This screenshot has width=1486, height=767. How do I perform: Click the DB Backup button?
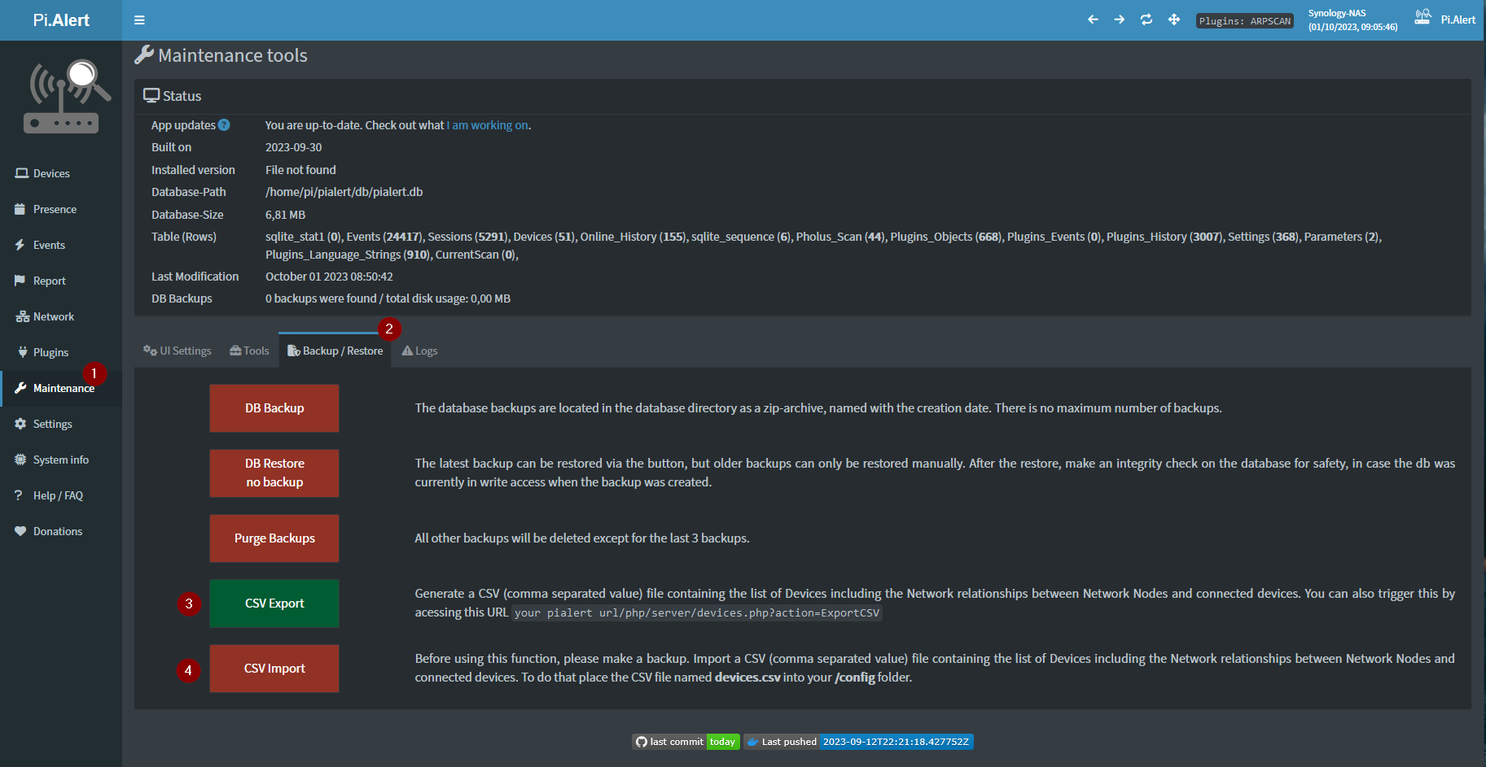point(274,408)
